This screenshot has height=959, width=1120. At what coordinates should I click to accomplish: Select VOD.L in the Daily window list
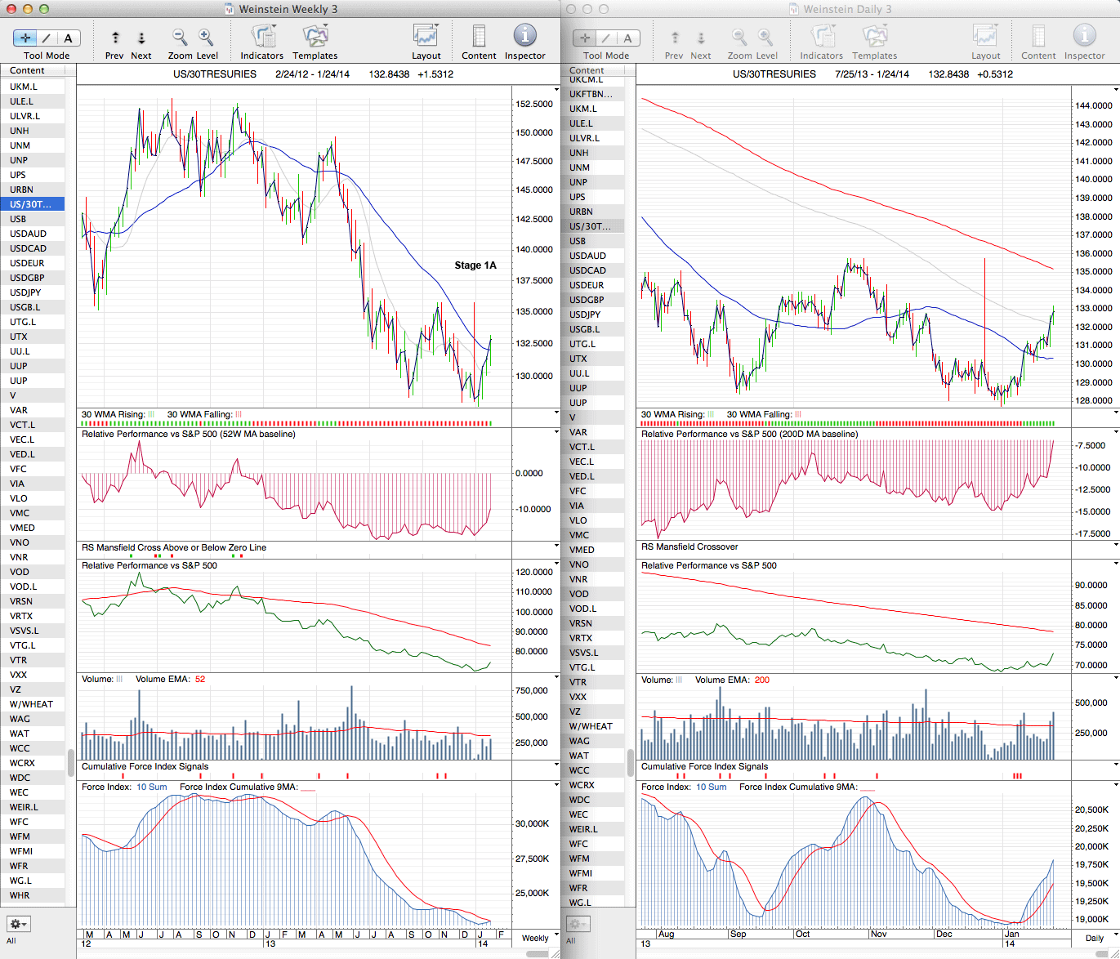[x=583, y=609]
